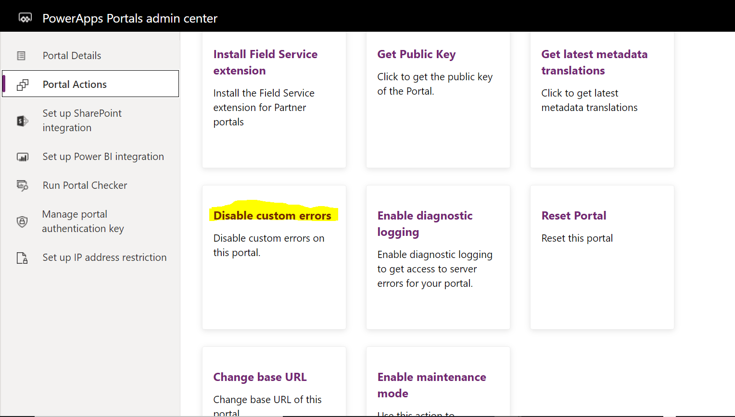The image size is (735, 417).
Task: Click the Get Public Key action
Action: [x=416, y=54]
